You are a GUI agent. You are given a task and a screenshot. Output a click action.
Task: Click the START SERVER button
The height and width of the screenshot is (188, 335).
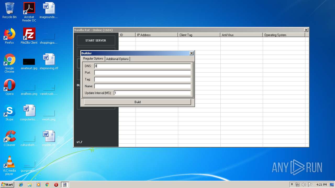click(x=96, y=40)
